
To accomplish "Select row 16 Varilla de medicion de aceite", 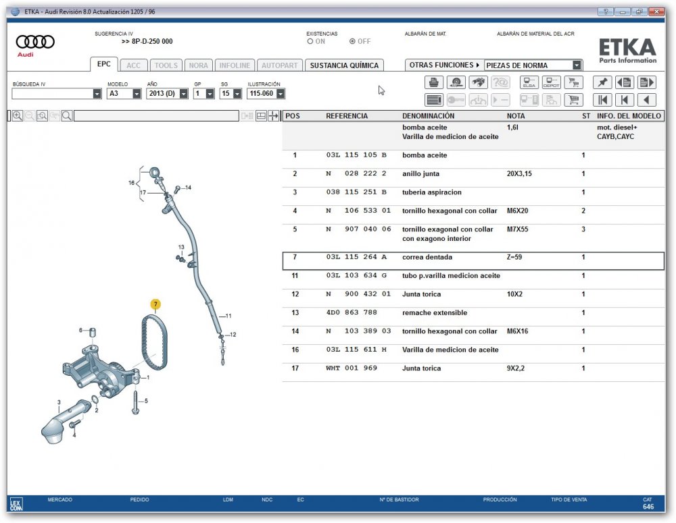I will [x=473, y=354].
